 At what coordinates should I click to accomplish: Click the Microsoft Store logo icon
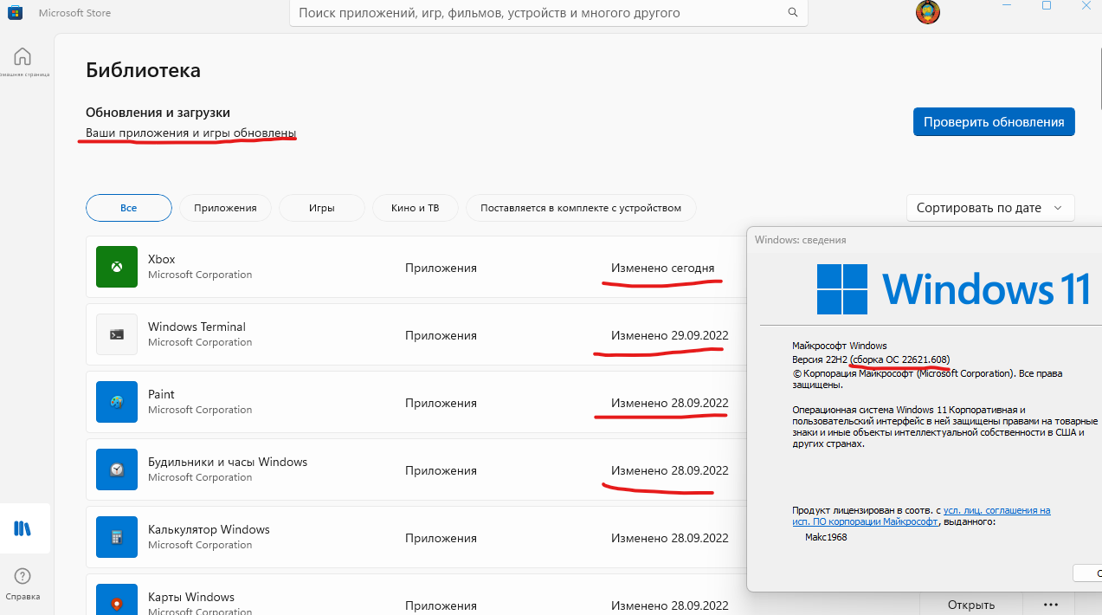16,13
